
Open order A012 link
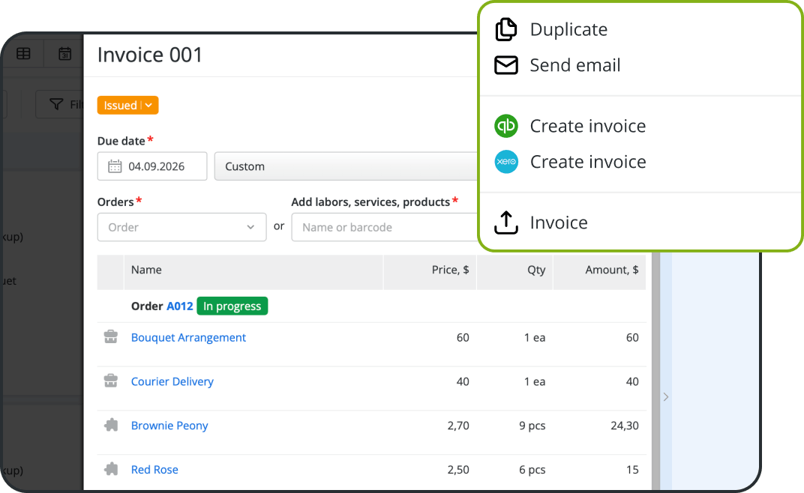pos(179,306)
